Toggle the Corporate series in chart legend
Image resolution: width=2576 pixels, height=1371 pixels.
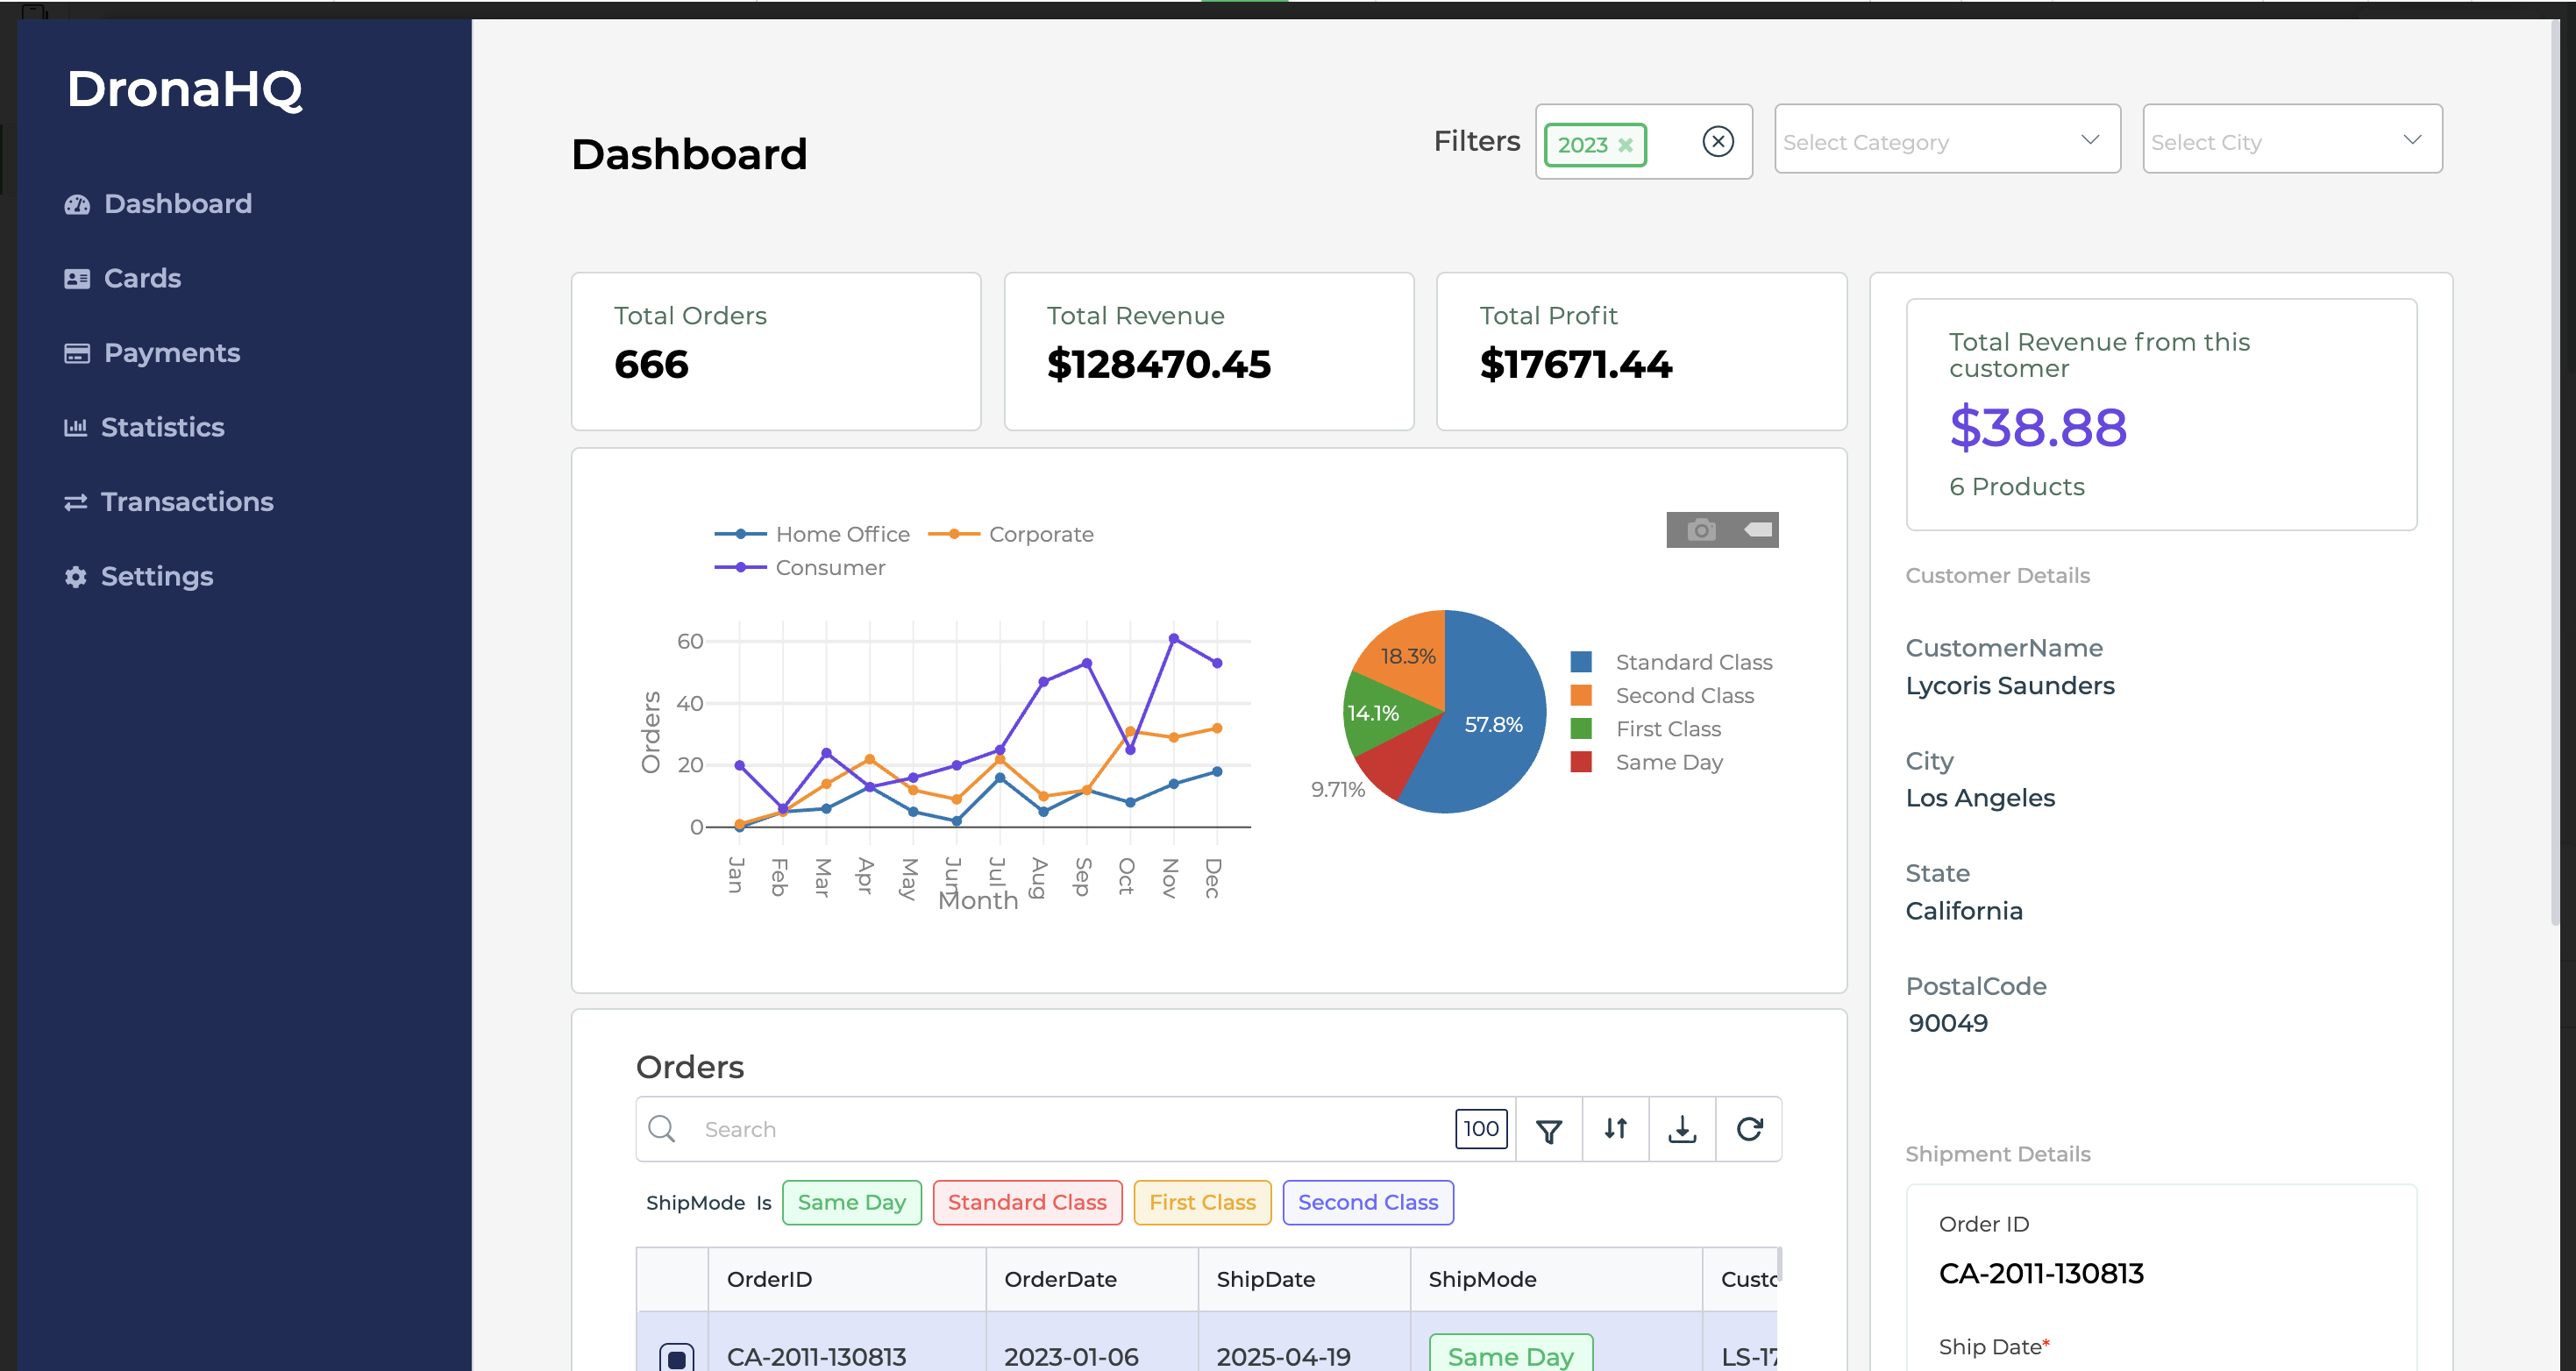pyautogui.click(x=1040, y=534)
